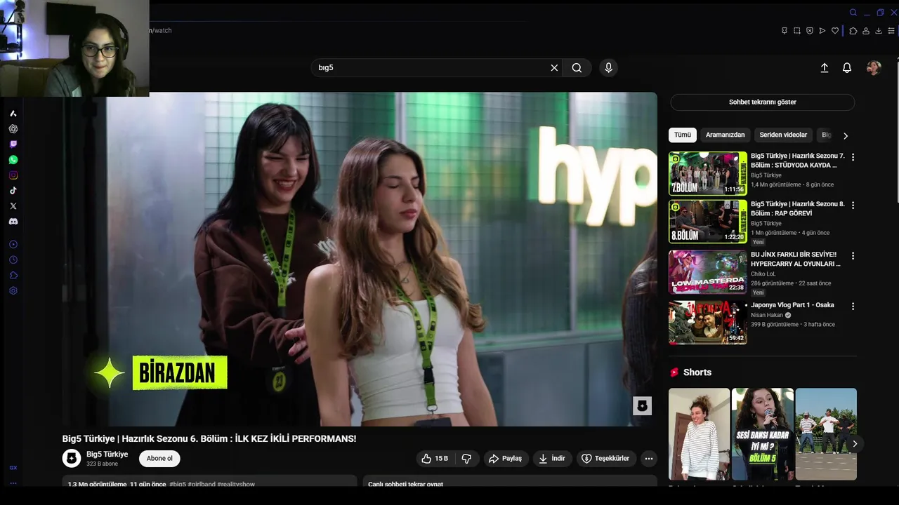This screenshot has height=505, width=899.
Task: Open the sidebar media Player icon
Action: [13, 244]
